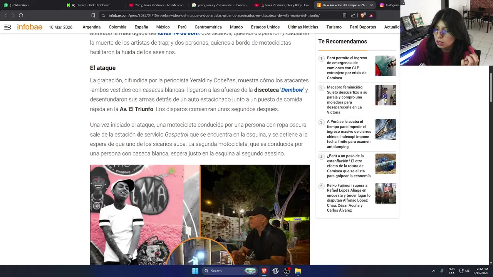Click thumbnail of Keiko Fujimori article
The image size is (493, 277).
tap(386, 193)
